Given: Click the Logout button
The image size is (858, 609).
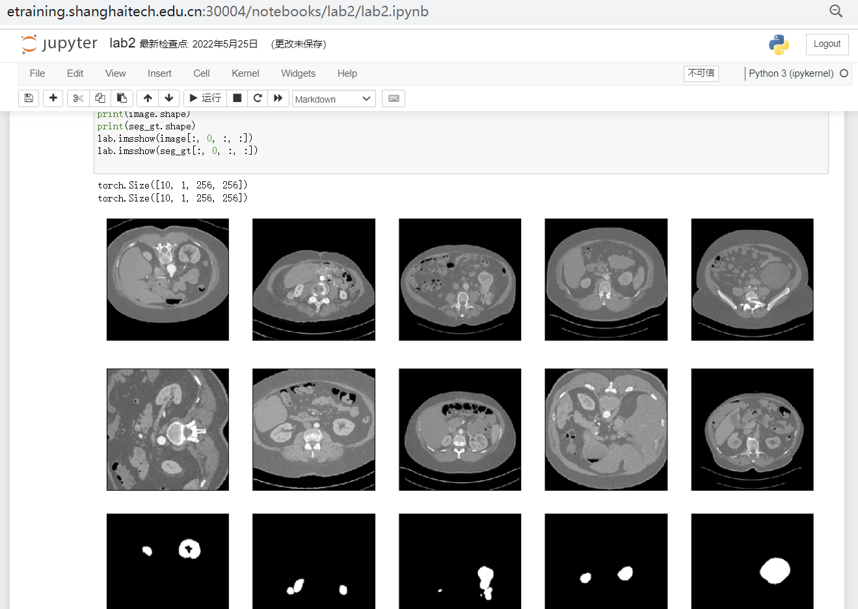Looking at the screenshot, I should pyautogui.click(x=827, y=44).
